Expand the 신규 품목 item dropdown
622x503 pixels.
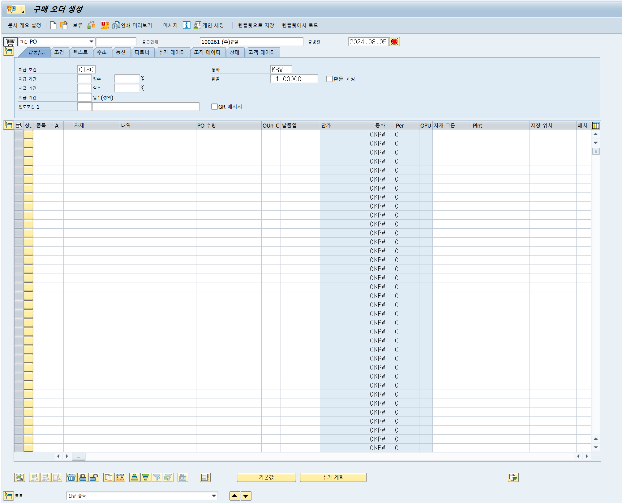click(214, 496)
